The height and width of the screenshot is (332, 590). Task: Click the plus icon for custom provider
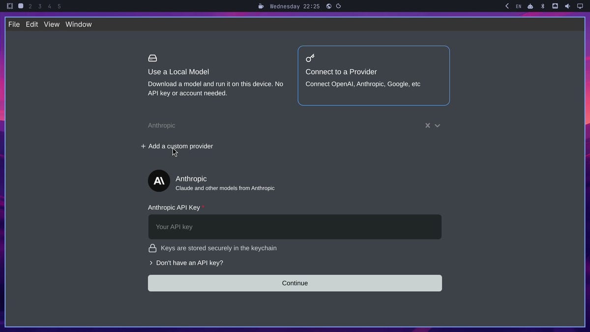(x=143, y=146)
